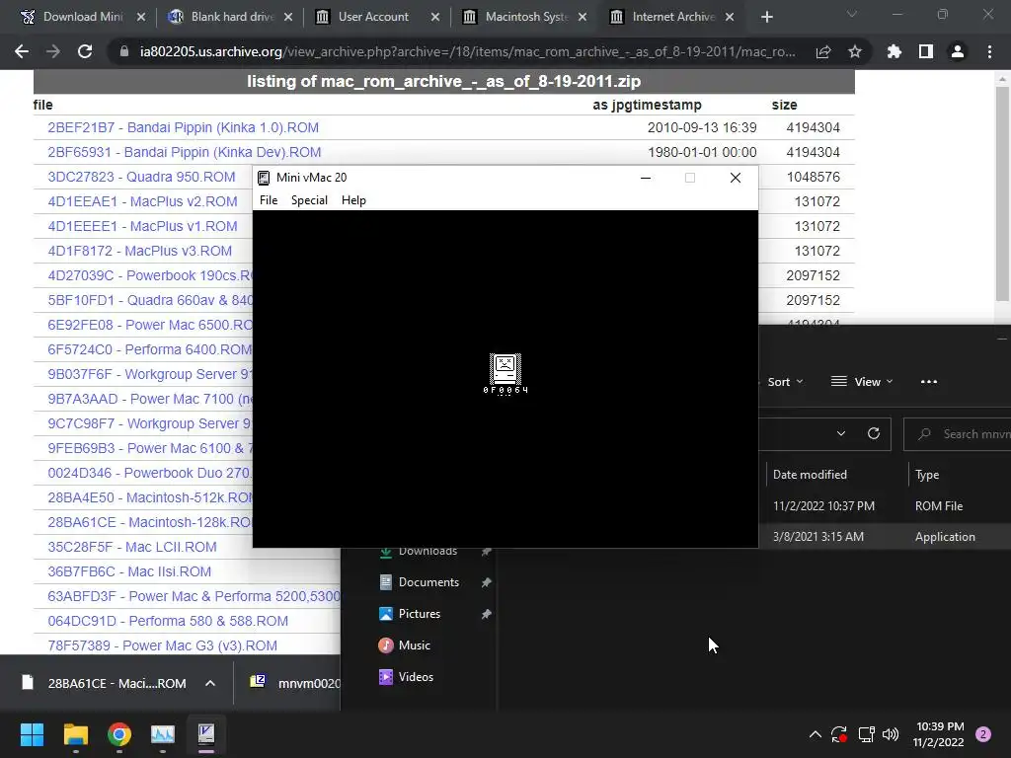Image resolution: width=1011 pixels, height=758 pixels.
Task: Open the Chrome three-dot menu
Action: point(989,51)
